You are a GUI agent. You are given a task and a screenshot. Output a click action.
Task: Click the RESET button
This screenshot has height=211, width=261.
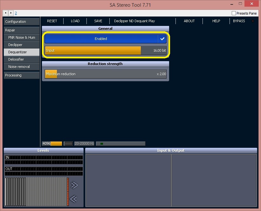pos(52,21)
